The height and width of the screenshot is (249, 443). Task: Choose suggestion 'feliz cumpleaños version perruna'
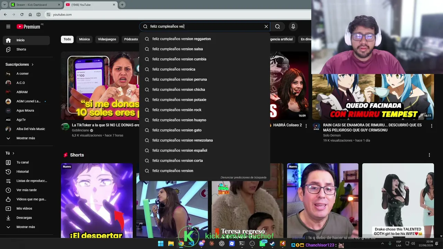click(205, 80)
